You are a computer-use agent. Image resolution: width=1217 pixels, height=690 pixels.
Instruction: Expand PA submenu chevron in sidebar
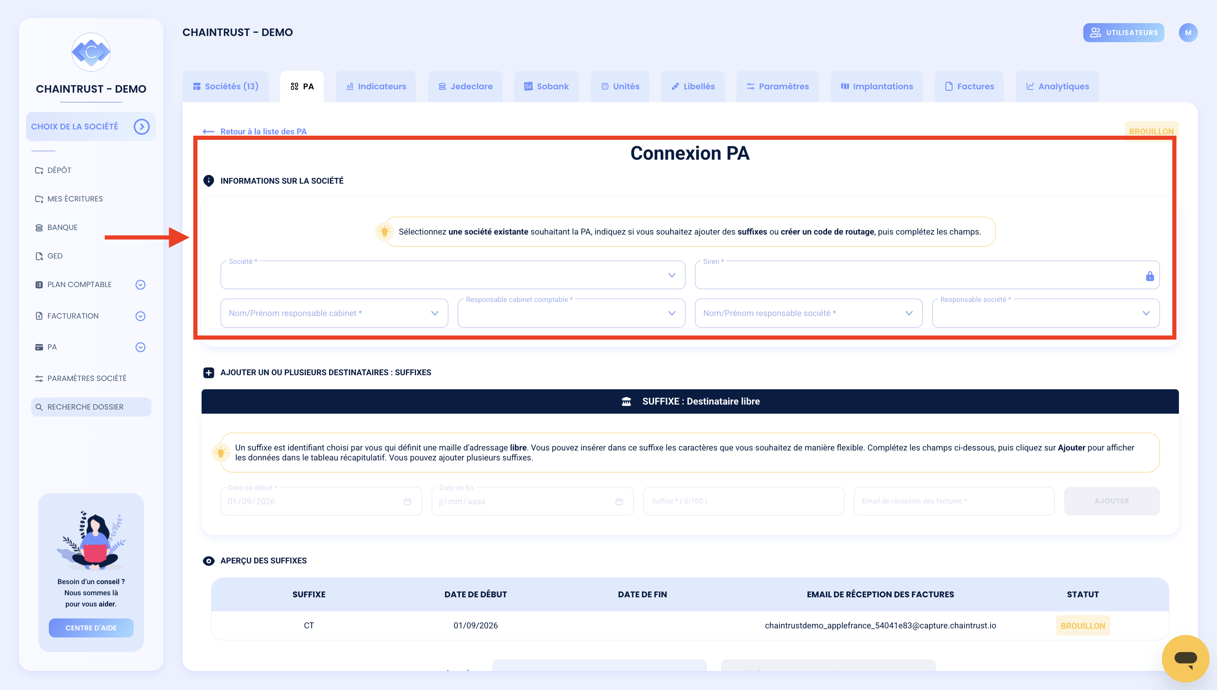[x=140, y=347]
